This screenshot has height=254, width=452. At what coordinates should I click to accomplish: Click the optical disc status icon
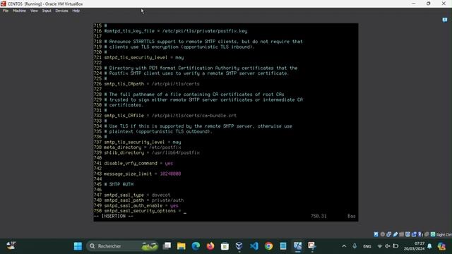coord(383,234)
